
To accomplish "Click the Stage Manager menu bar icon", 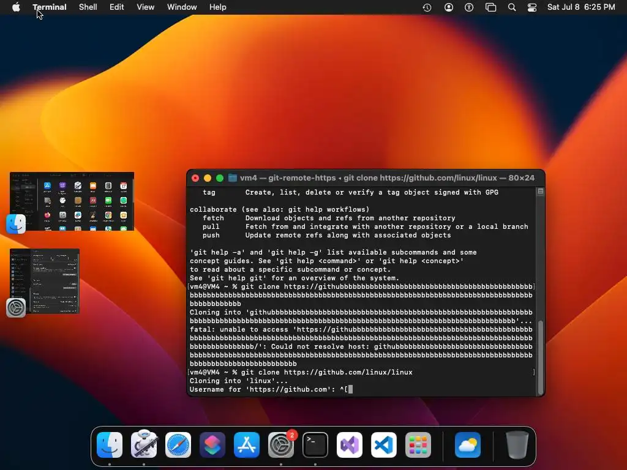I will click(x=490, y=7).
